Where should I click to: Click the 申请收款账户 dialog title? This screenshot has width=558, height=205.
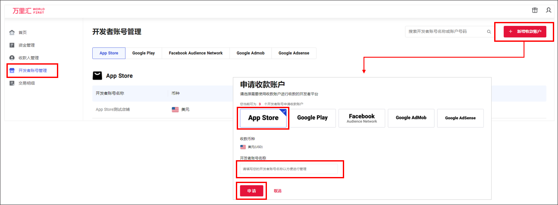[x=262, y=84]
